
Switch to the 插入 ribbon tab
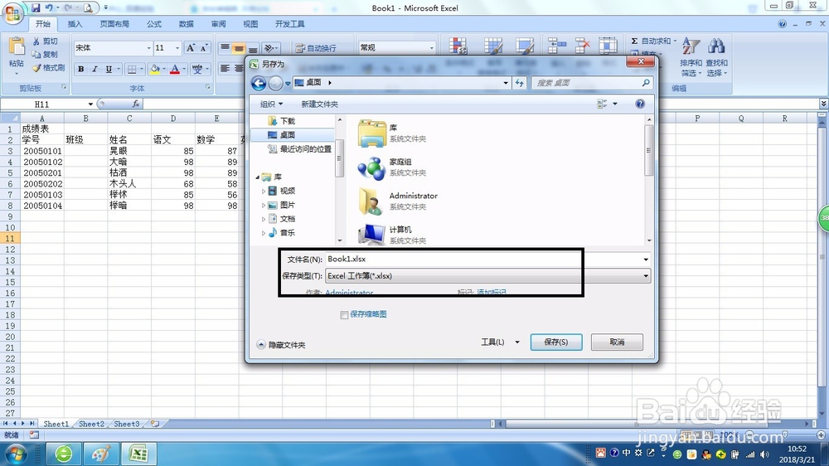[75, 24]
